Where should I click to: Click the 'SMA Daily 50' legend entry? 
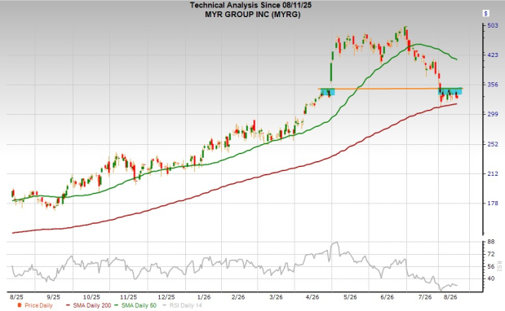(x=135, y=305)
